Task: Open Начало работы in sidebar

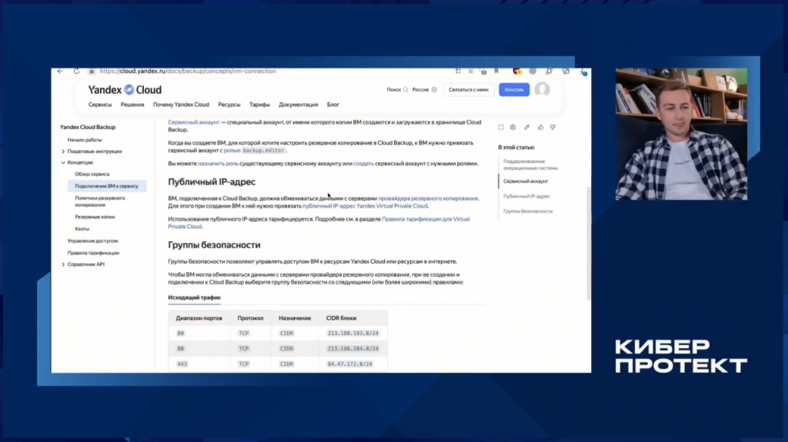Action: [x=85, y=140]
